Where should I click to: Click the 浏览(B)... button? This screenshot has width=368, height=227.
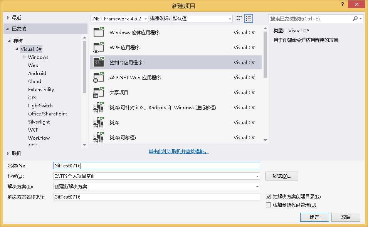point(282,176)
